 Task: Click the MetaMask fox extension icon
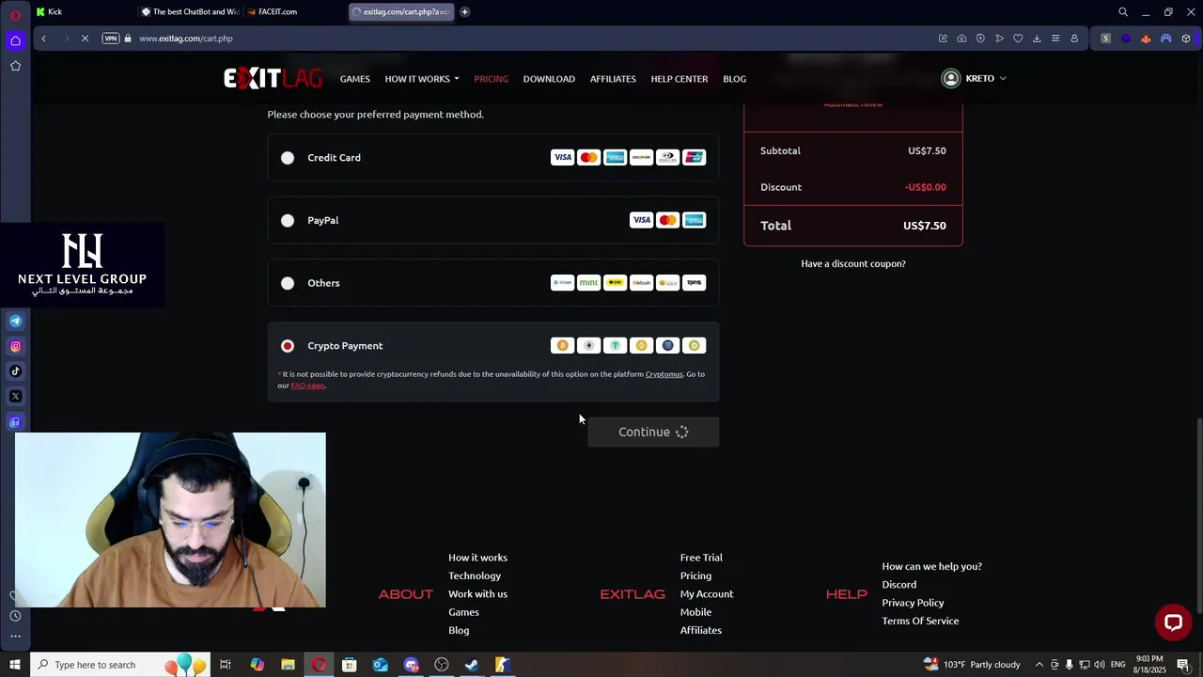tap(1146, 39)
